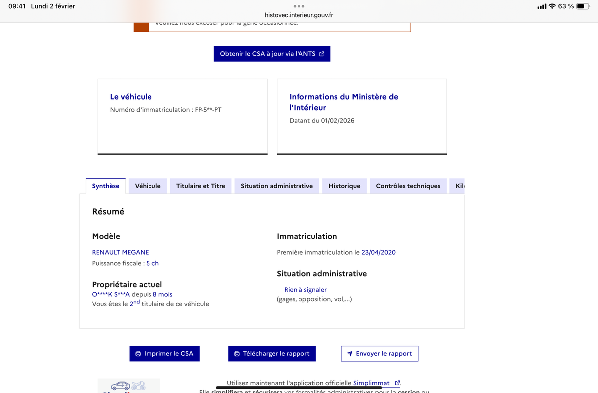Click the printer icon on Télécharger le rapport
598x393 pixels.
click(x=237, y=354)
